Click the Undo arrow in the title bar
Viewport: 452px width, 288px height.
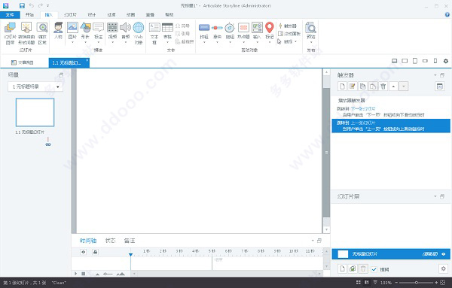click(31, 5)
